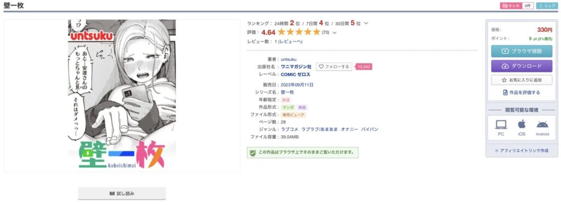Select the マンガ format tag
Viewport: 561px width, 205px height.
tap(288, 107)
